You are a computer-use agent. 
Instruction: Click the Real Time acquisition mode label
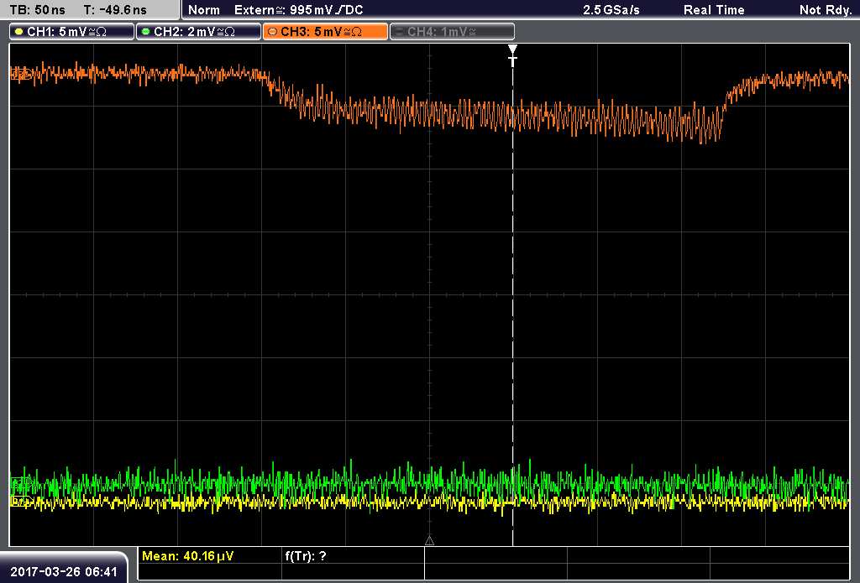click(714, 10)
